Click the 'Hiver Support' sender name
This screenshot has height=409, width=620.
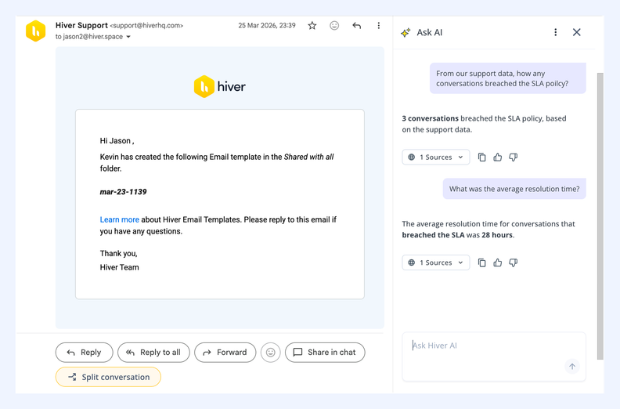tap(81, 25)
